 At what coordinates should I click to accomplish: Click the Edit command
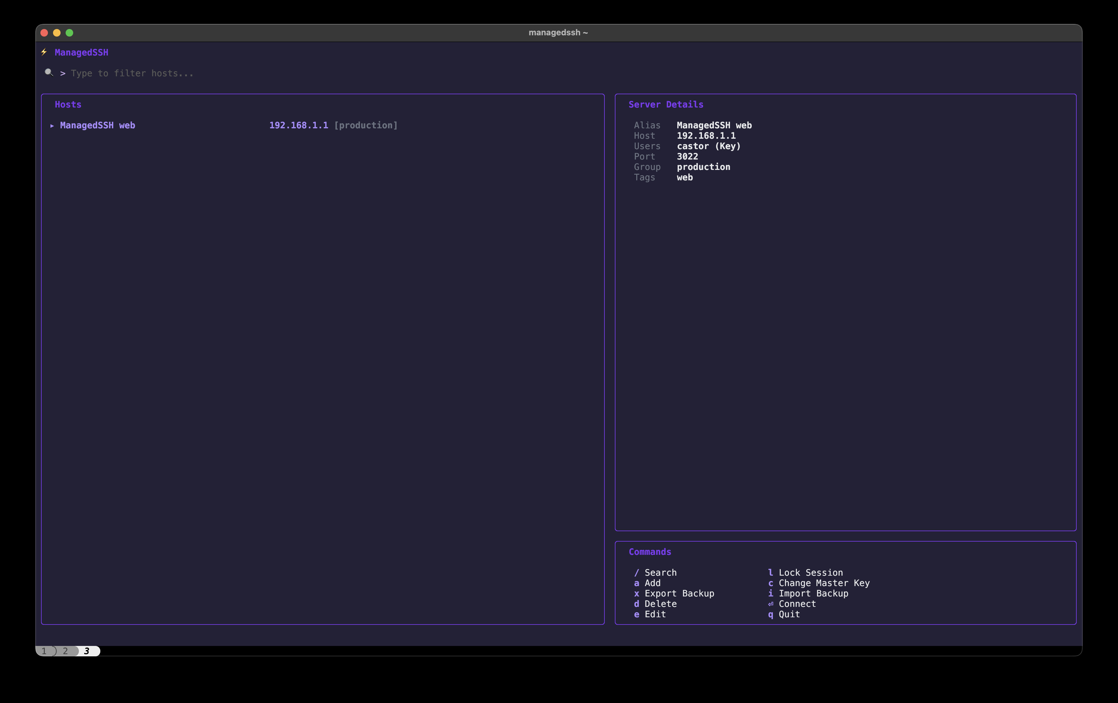pyautogui.click(x=655, y=614)
